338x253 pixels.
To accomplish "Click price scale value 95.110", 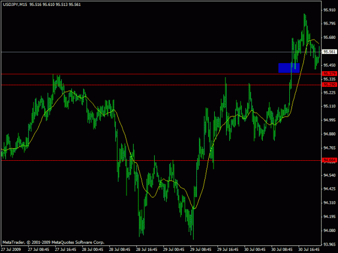I will point(329,106).
